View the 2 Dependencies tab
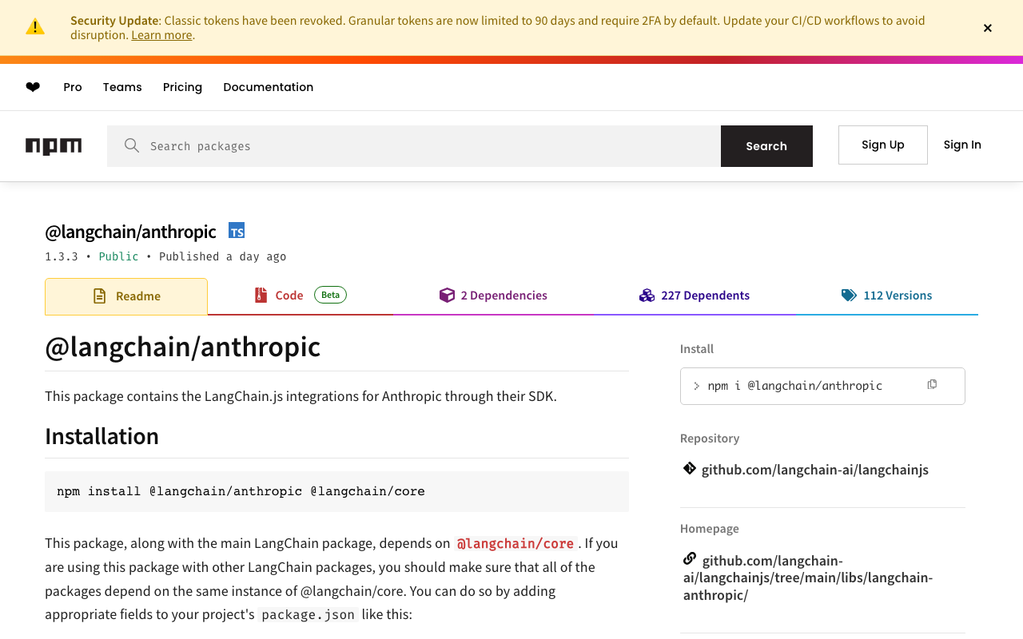Image resolution: width=1023 pixels, height=639 pixels. click(493, 296)
